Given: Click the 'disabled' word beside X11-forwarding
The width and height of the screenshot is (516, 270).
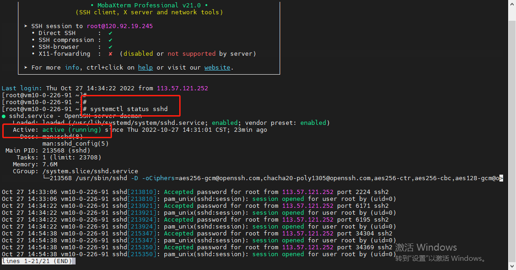Looking at the screenshot, I should 138,53.
